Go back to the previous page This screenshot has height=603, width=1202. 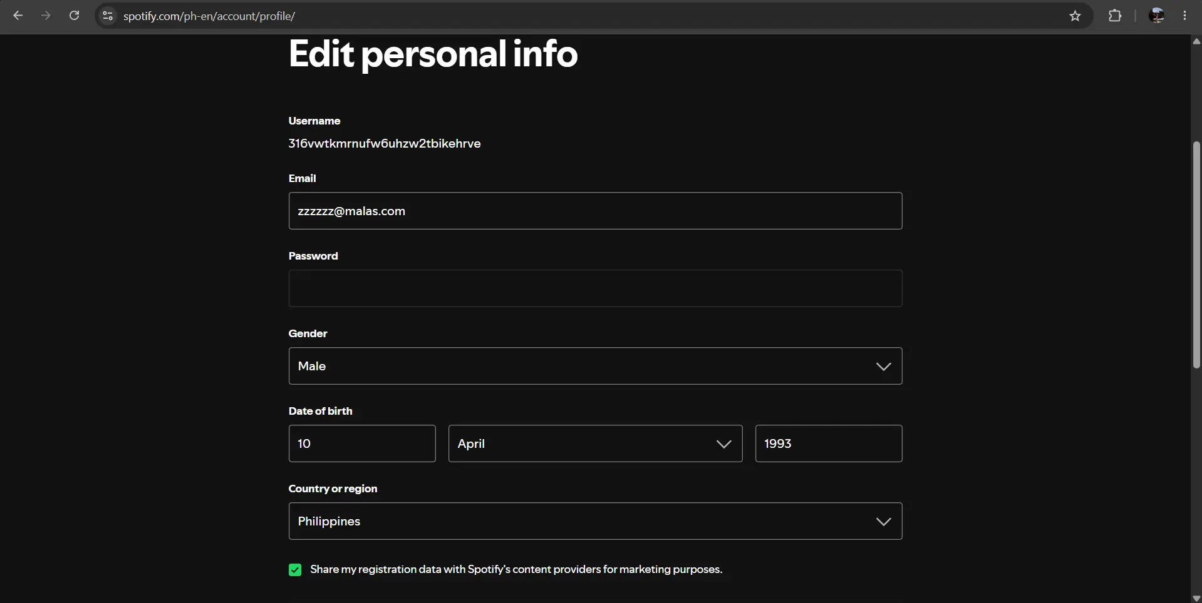18,16
